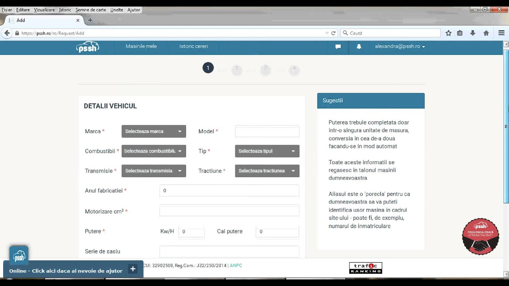Open the notifications bell icon
This screenshot has height=286, width=509.
click(x=359, y=46)
